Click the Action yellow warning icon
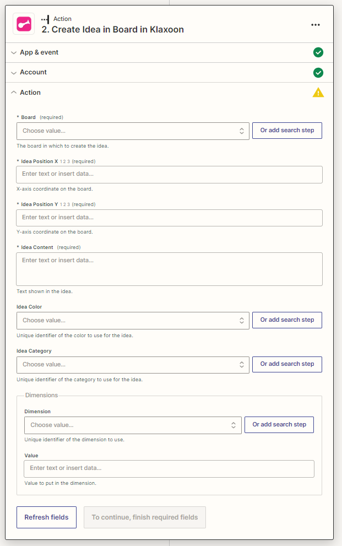The width and height of the screenshot is (342, 546). (318, 93)
